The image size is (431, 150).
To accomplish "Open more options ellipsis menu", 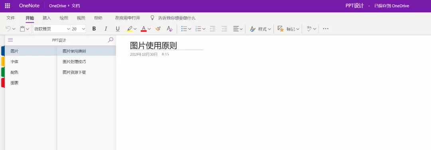I will click(326, 29).
